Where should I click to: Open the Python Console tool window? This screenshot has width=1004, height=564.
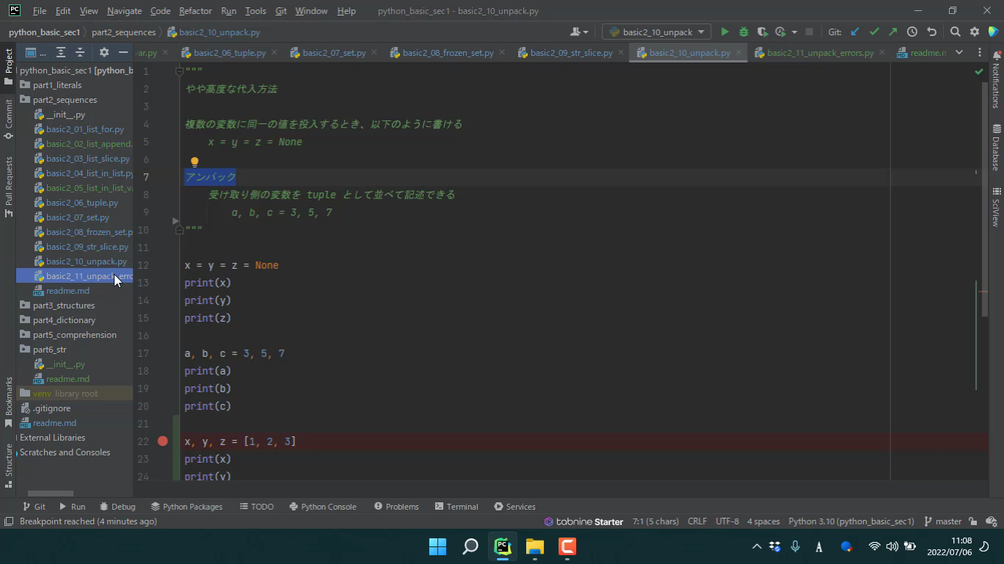(322, 507)
